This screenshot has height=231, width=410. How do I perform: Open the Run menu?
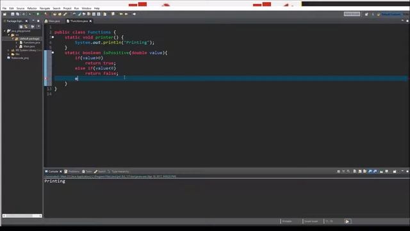pyautogui.click(x=76, y=8)
